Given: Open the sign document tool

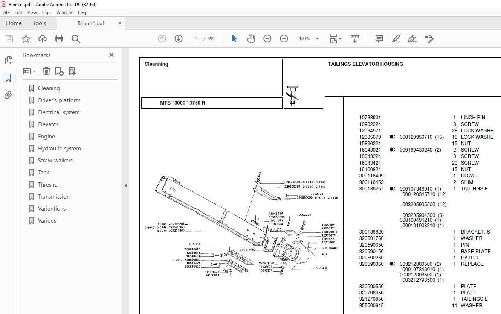Looking at the screenshot, I should click(x=412, y=39).
